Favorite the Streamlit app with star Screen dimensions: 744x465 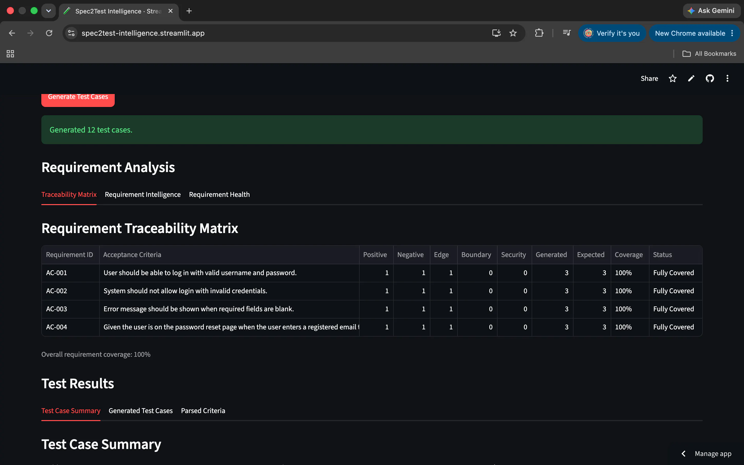[673, 79]
